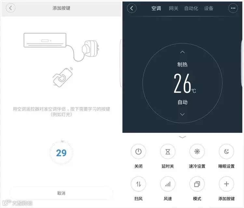Image resolution: width=244 pixels, height=208 pixels.
Task: Tap the 速冷设置 snowflake icon
Action: 197,151
